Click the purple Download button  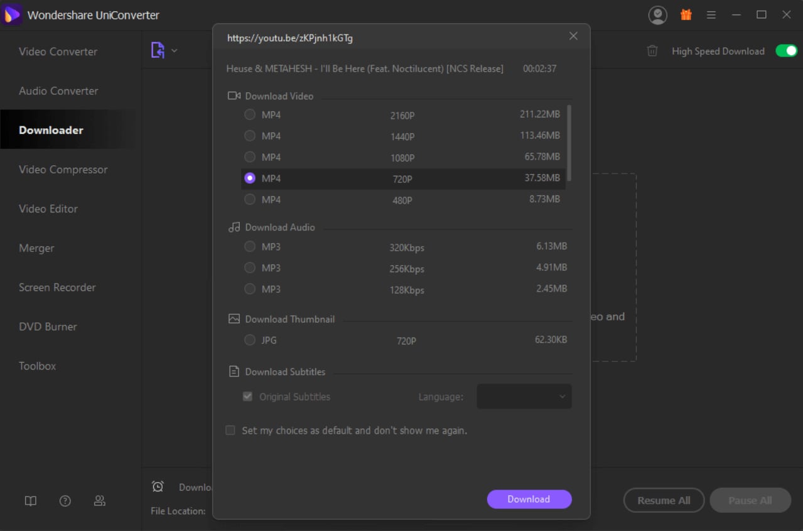529,499
